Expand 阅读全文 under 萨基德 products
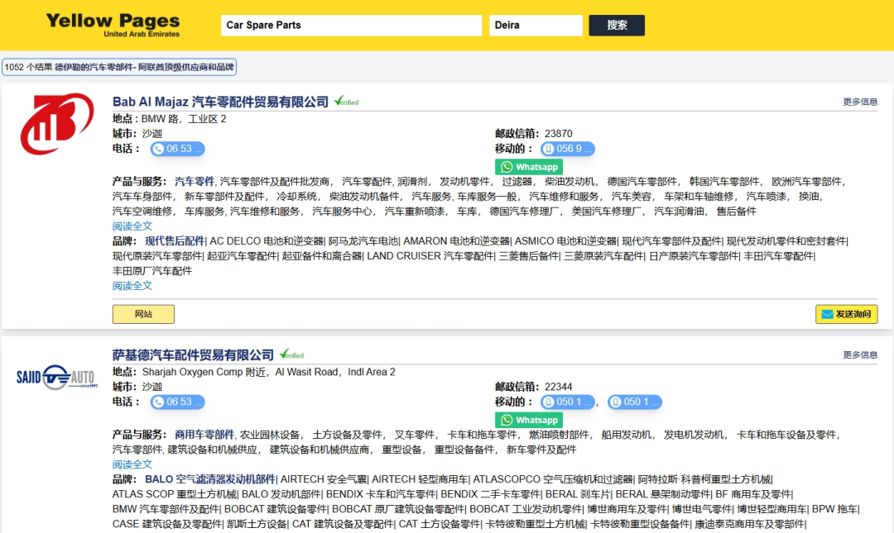Viewport: 894px width, 533px height. click(x=132, y=464)
